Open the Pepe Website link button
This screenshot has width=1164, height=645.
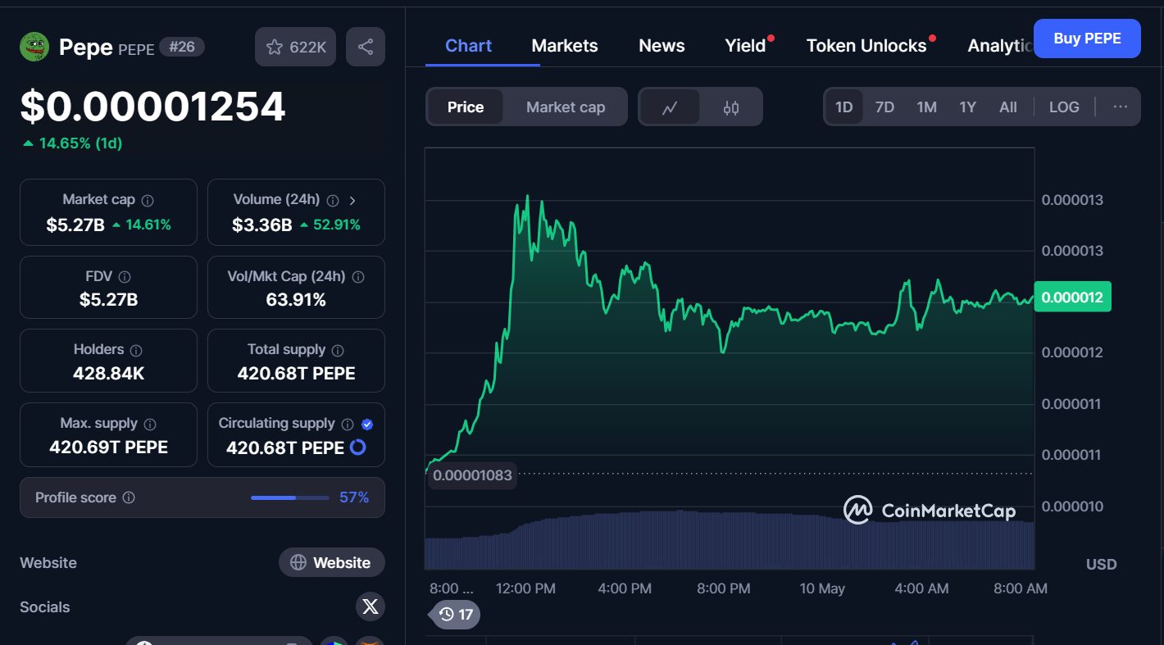click(331, 563)
